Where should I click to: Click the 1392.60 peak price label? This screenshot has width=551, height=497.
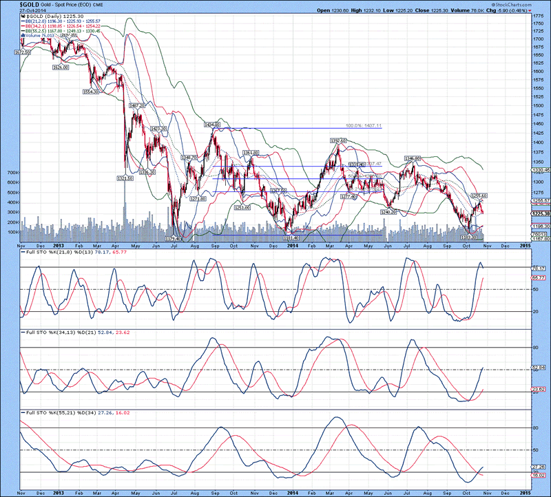(x=337, y=140)
